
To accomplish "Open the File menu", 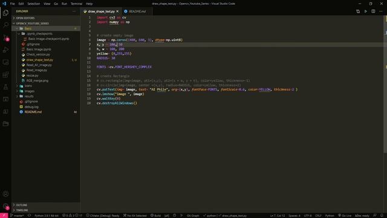I will click(x=12, y=4).
